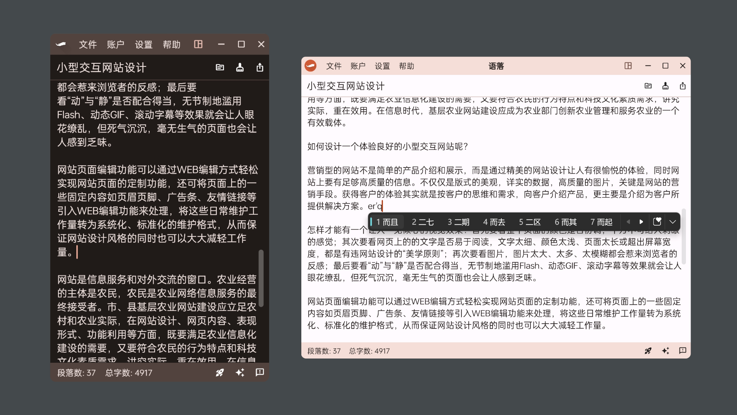
Task: Toggle split layout icon in dark window titlebar
Action: pyautogui.click(x=198, y=44)
